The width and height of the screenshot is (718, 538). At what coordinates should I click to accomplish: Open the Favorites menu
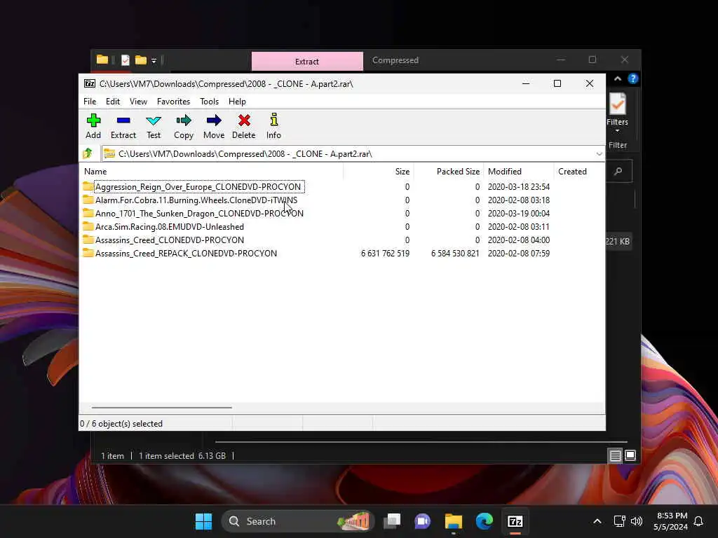coord(174,101)
